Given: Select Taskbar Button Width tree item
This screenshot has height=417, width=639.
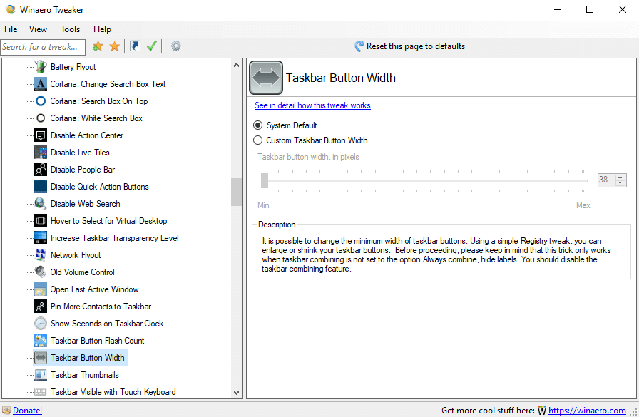Looking at the screenshot, I should pyautogui.click(x=81, y=358).
